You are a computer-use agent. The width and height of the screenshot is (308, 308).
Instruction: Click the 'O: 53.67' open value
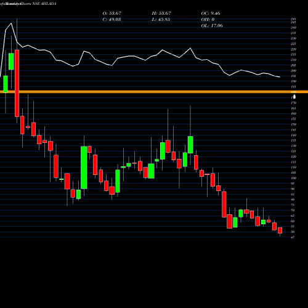click(x=112, y=14)
